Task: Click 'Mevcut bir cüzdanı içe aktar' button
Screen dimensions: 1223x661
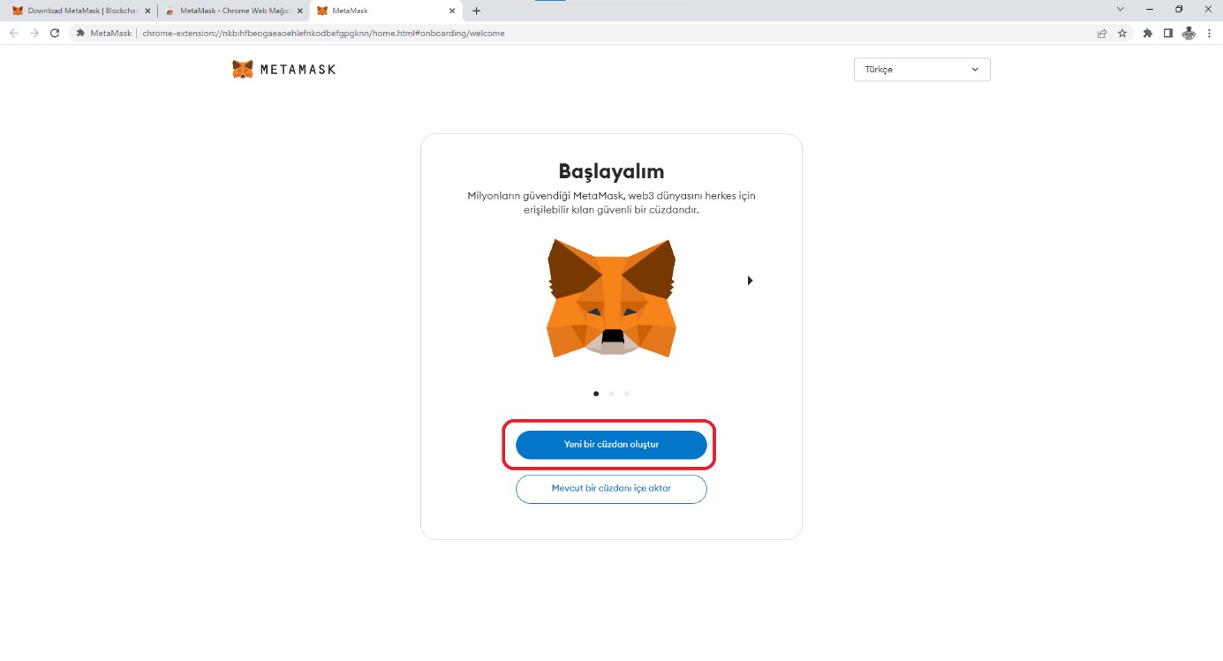Action: [611, 489]
